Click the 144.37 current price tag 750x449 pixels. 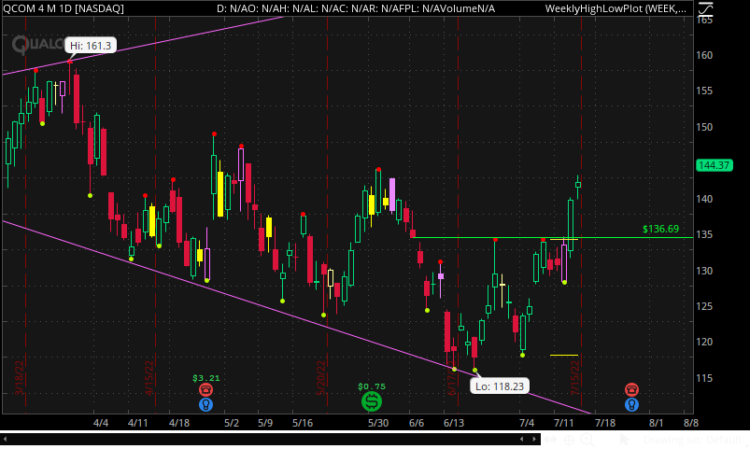(715, 165)
